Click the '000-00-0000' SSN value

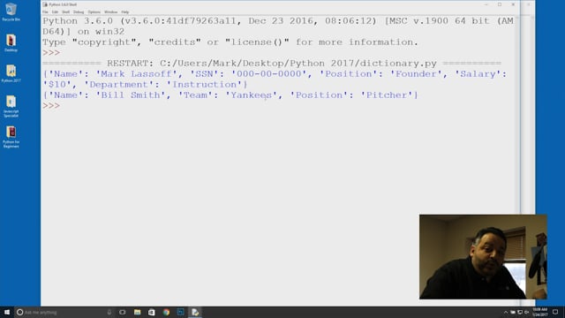[x=268, y=74]
